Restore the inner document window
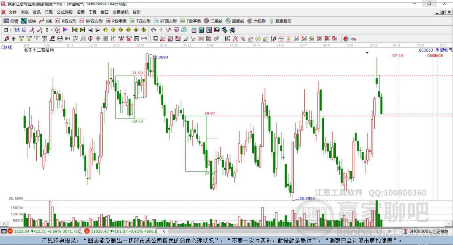The image size is (453, 245). coord(443,12)
